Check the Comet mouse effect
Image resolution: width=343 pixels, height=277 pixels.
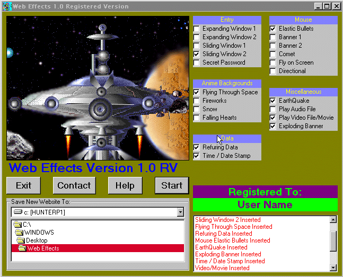(x=272, y=54)
